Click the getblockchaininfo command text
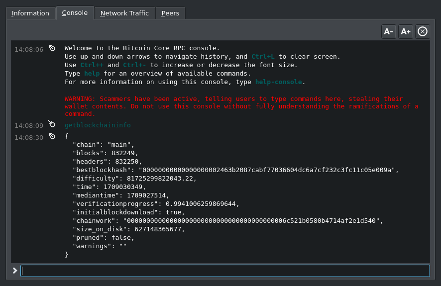 tap(98, 125)
